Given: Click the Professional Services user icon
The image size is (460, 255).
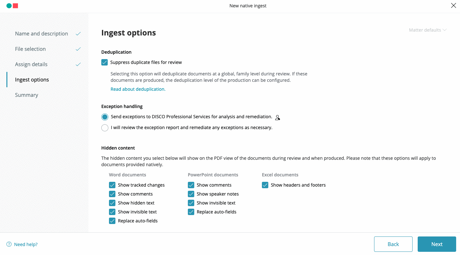Looking at the screenshot, I should [x=278, y=118].
